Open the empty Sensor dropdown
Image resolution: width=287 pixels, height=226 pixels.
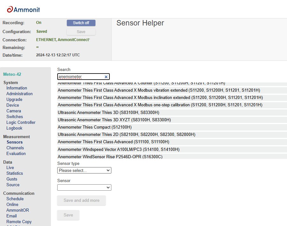tap(84, 187)
